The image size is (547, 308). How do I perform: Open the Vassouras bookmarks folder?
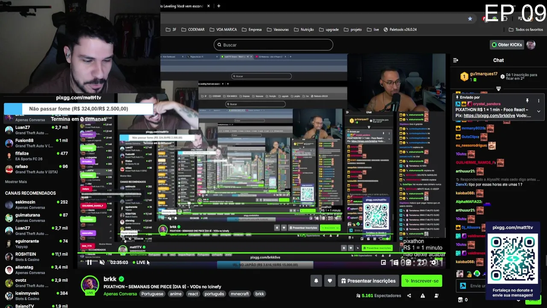point(277,30)
